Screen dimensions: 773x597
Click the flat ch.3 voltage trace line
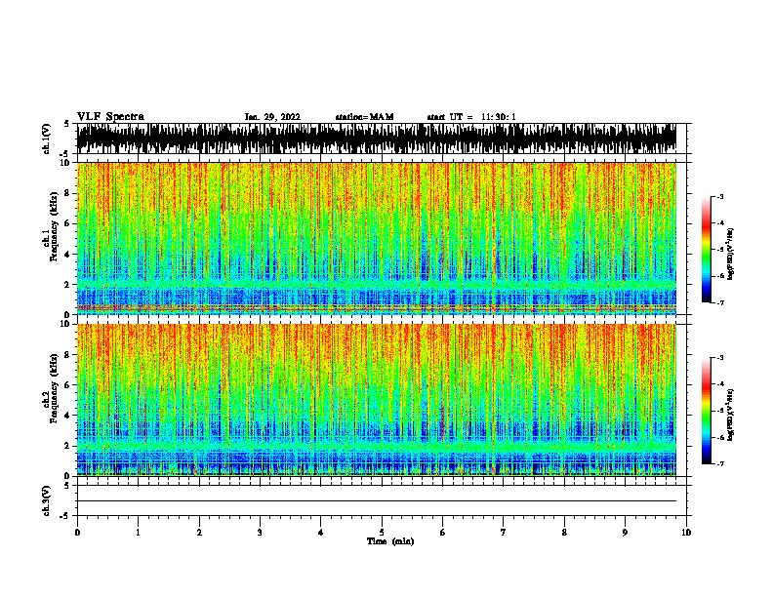pyautogui.click(x=377, y=501)
